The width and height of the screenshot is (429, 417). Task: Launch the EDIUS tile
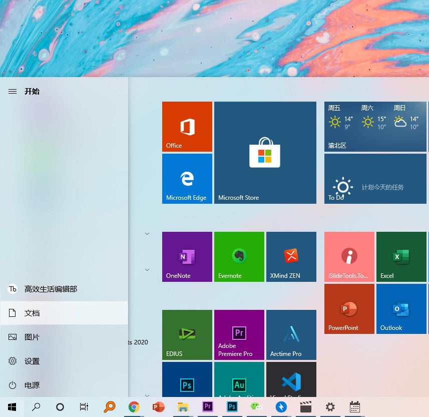click(x=187, y=334)
